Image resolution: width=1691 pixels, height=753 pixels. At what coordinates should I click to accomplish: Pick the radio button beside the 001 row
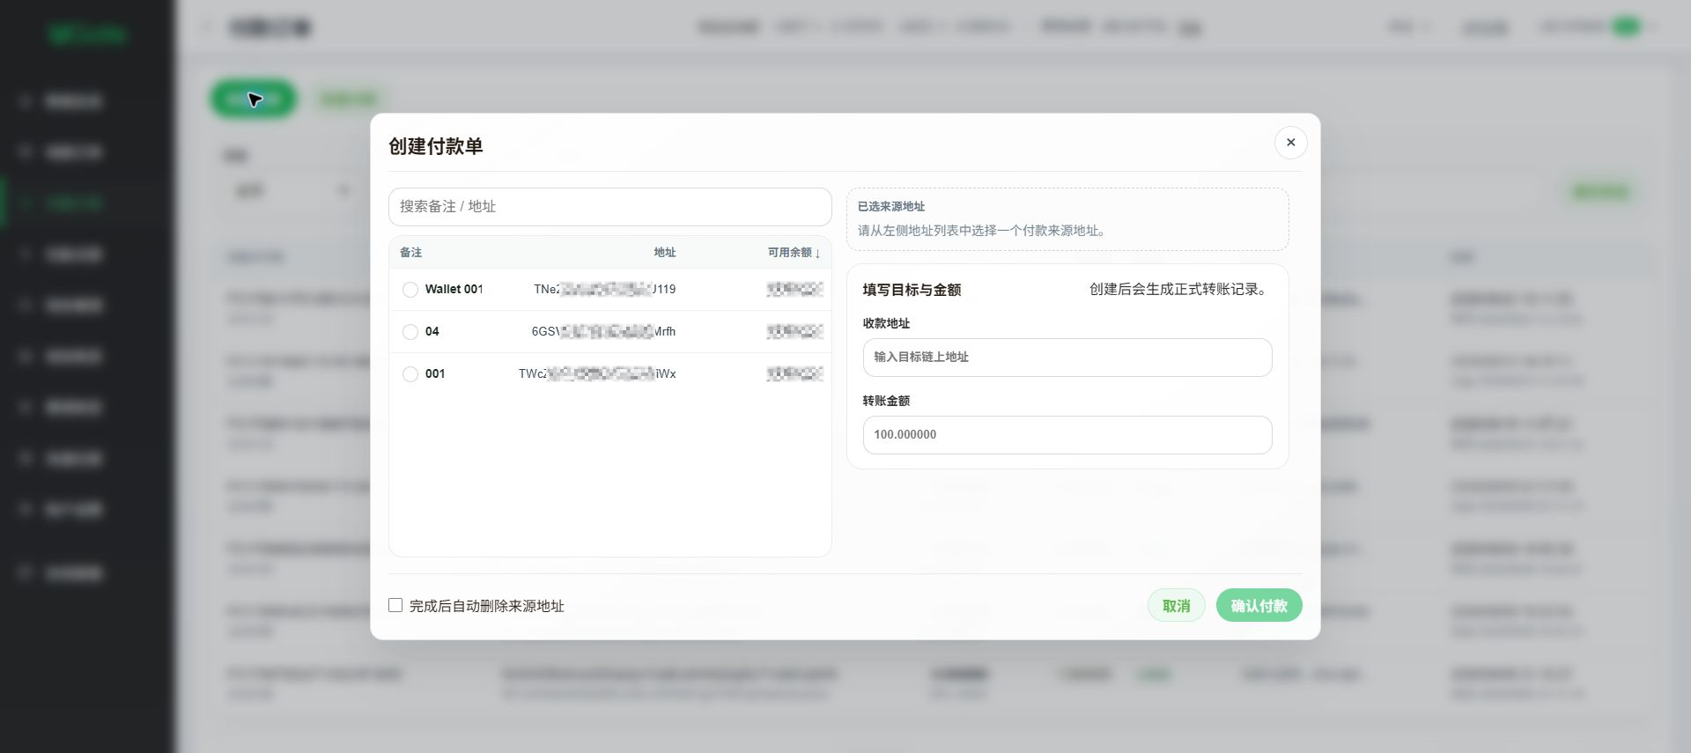point(410,374)
